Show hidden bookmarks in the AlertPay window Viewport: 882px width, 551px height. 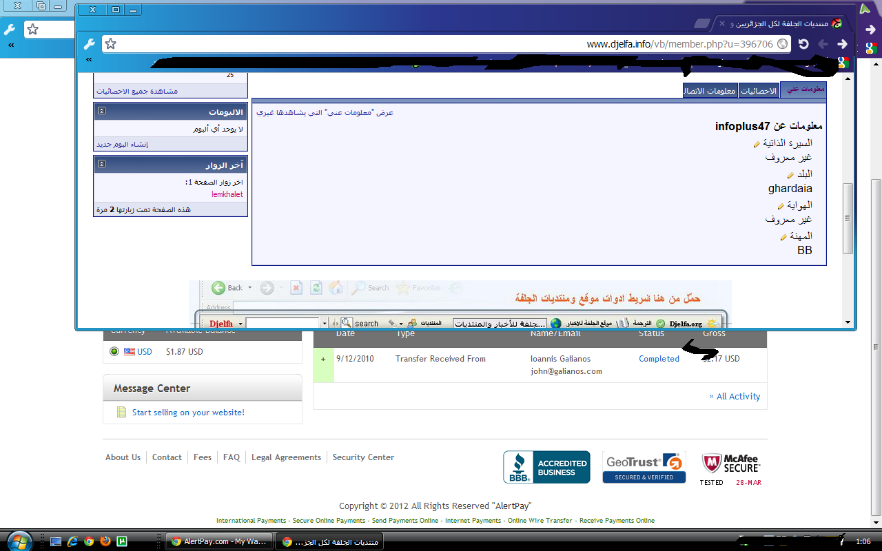(11, 45)
